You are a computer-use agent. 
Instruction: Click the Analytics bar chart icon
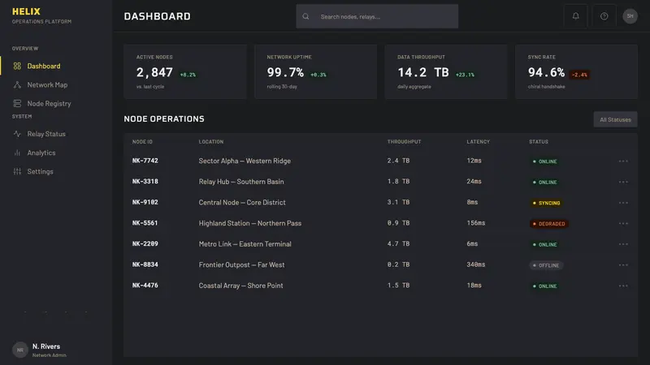point(17,152)
